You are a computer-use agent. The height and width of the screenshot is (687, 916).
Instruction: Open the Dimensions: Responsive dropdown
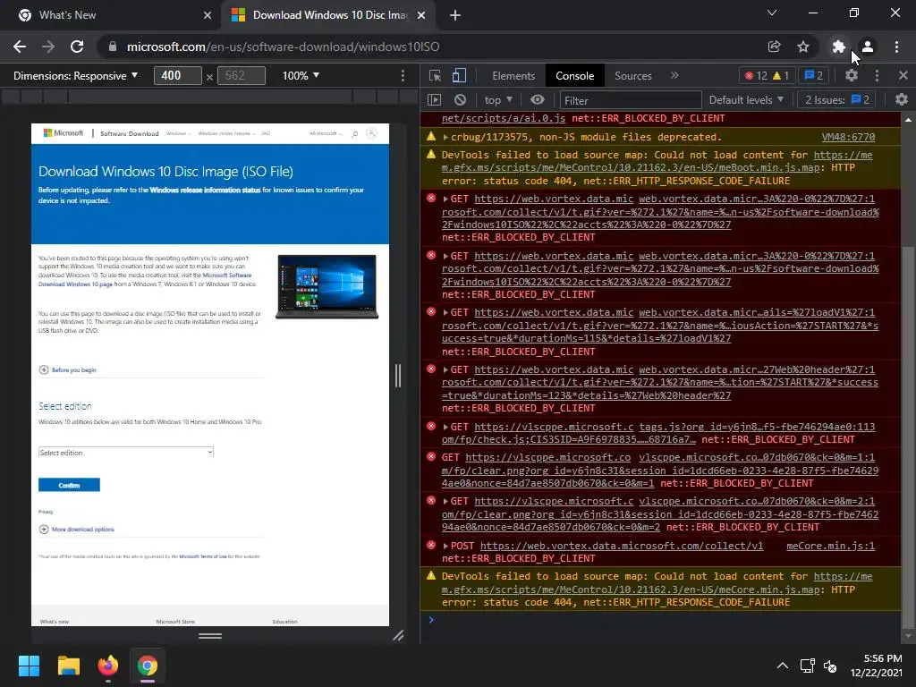point(76,75)
